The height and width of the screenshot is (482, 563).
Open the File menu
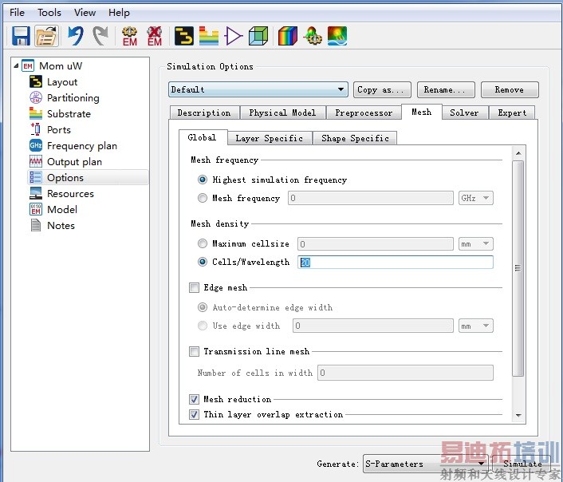coord(17,13)
